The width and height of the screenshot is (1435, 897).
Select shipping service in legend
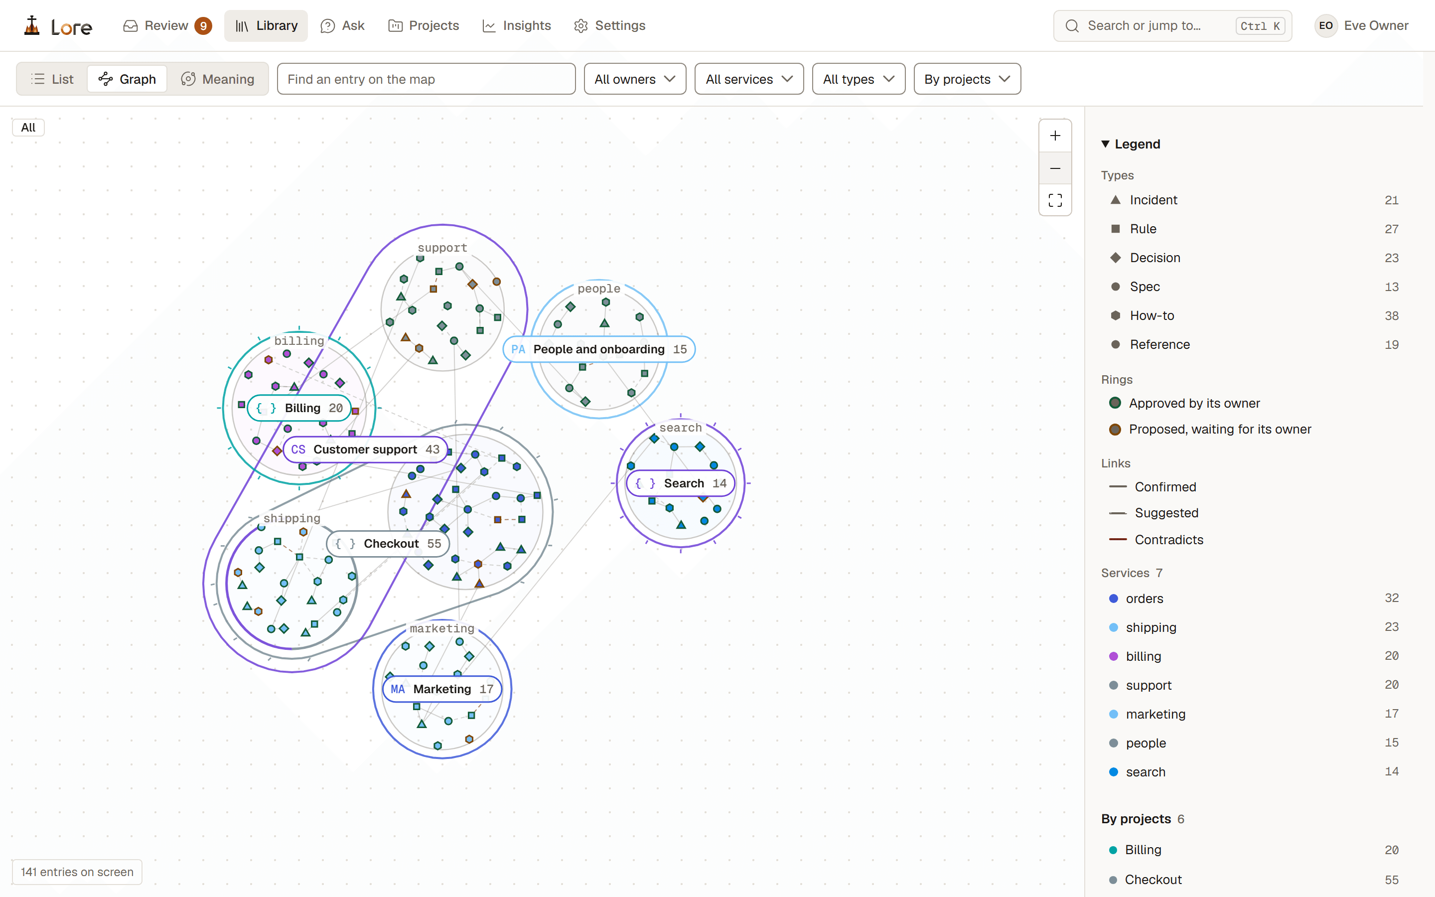point(1254,628)
